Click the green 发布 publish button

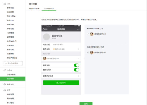[86, 103]
